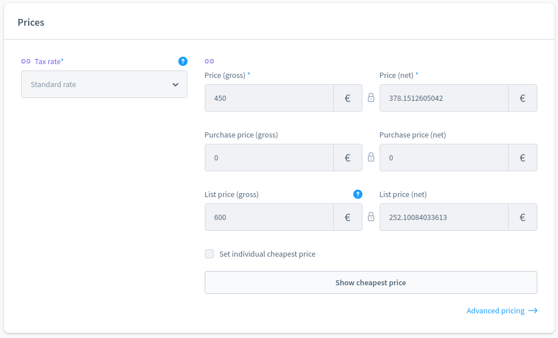The width and height of the screenshot is (558, 338).
Task: Click the lock icon between the Price fields
Action: pos(371,98)
